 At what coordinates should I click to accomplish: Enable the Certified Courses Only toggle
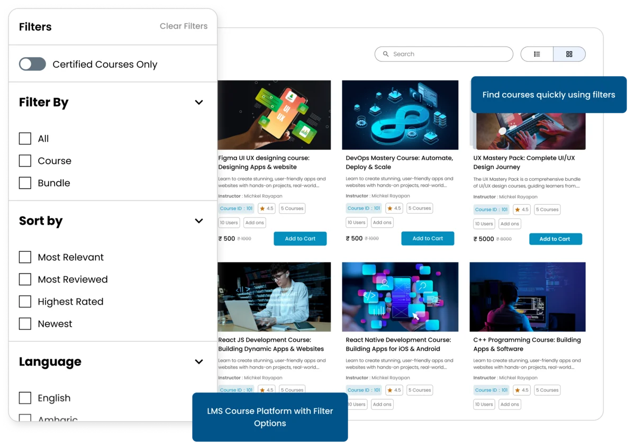tap(32, 64)
